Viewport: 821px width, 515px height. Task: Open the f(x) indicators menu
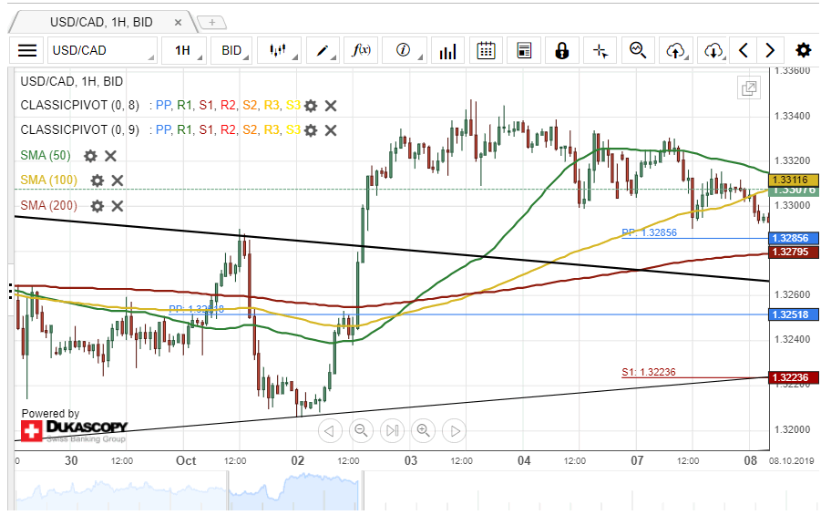coord(361,51)
